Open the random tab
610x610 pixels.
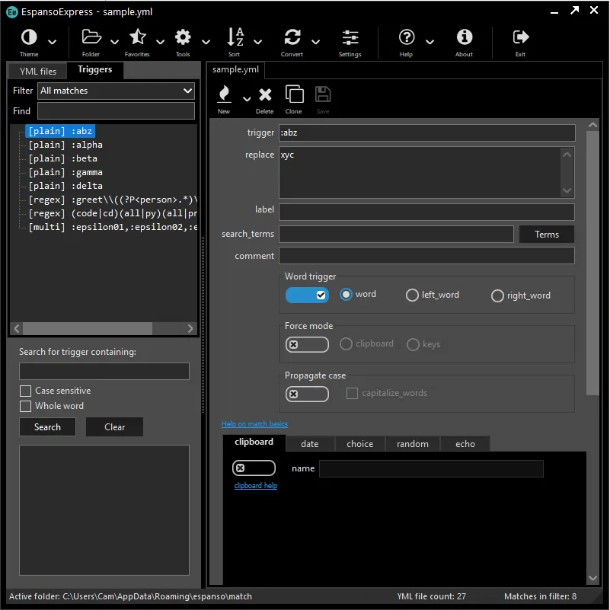click(x=413, y=444)
